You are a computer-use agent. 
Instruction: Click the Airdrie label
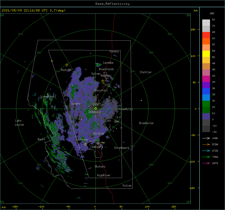[x=98, y=133]
